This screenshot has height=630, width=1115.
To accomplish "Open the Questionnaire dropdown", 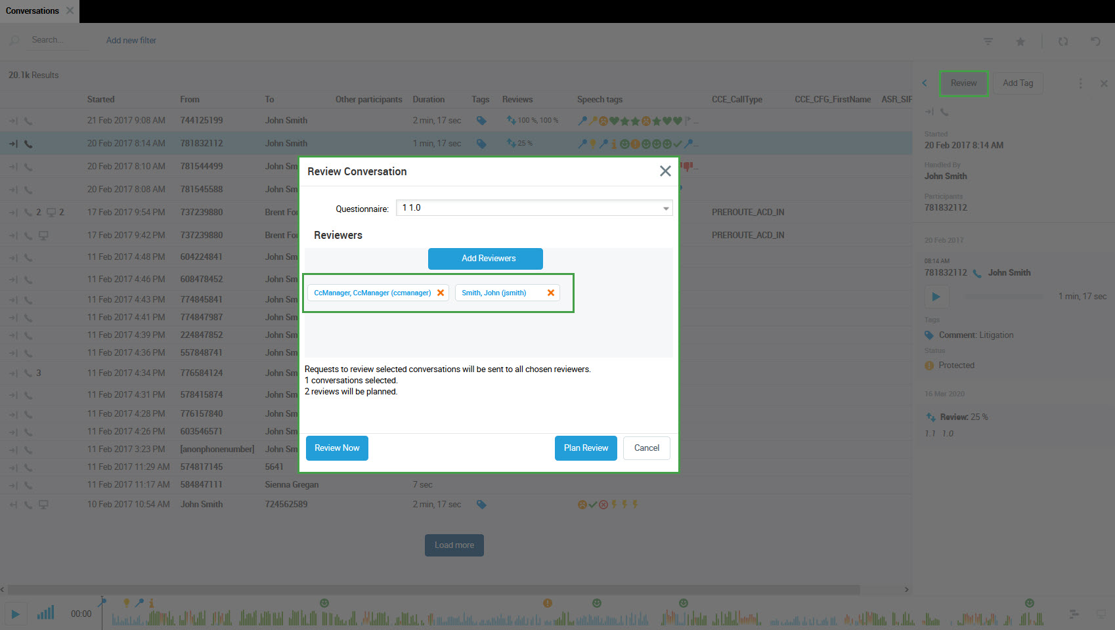I will pyautogui.click(x=666, y=208).
